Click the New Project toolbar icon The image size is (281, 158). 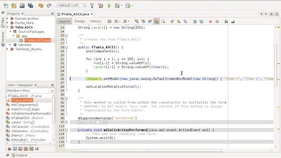[x=14, y=6]
